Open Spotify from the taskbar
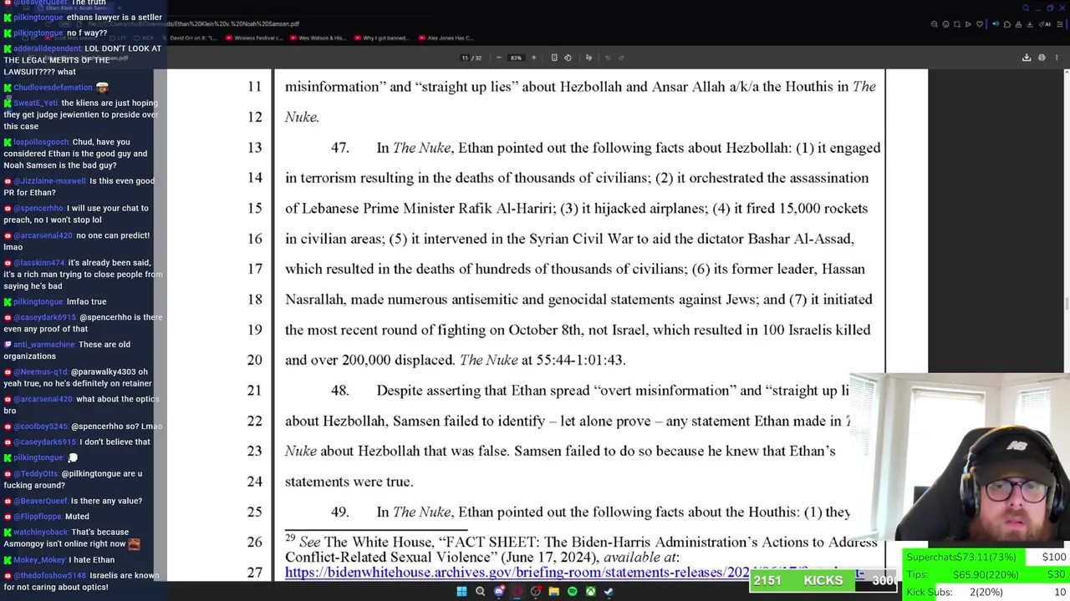This screenshot has width=1070, height=601. (x=573, y=591)
